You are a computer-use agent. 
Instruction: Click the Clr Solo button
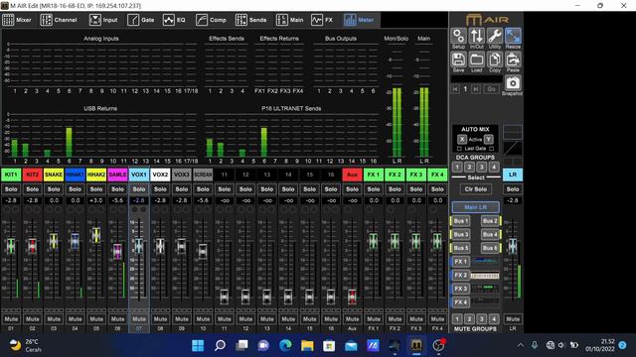(x=475, y=189)
